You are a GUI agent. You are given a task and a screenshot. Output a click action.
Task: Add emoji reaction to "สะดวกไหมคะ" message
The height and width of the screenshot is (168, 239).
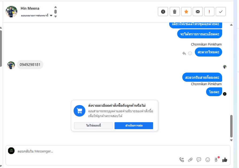pos(190,53)
